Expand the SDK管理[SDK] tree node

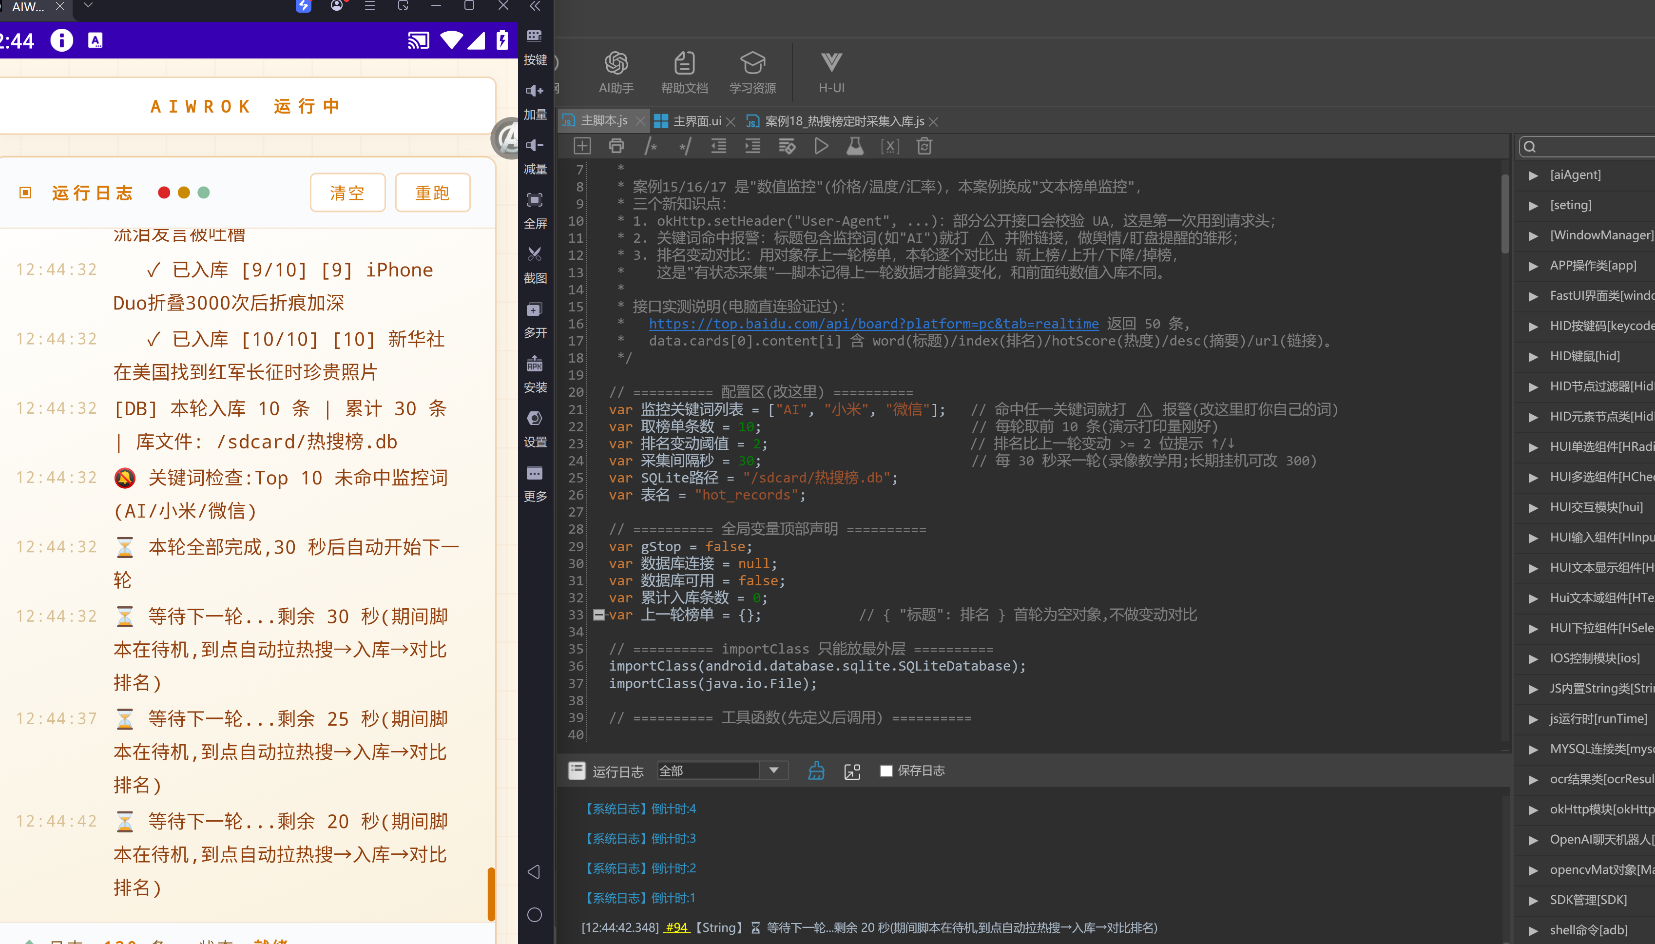click(1533, 901)
